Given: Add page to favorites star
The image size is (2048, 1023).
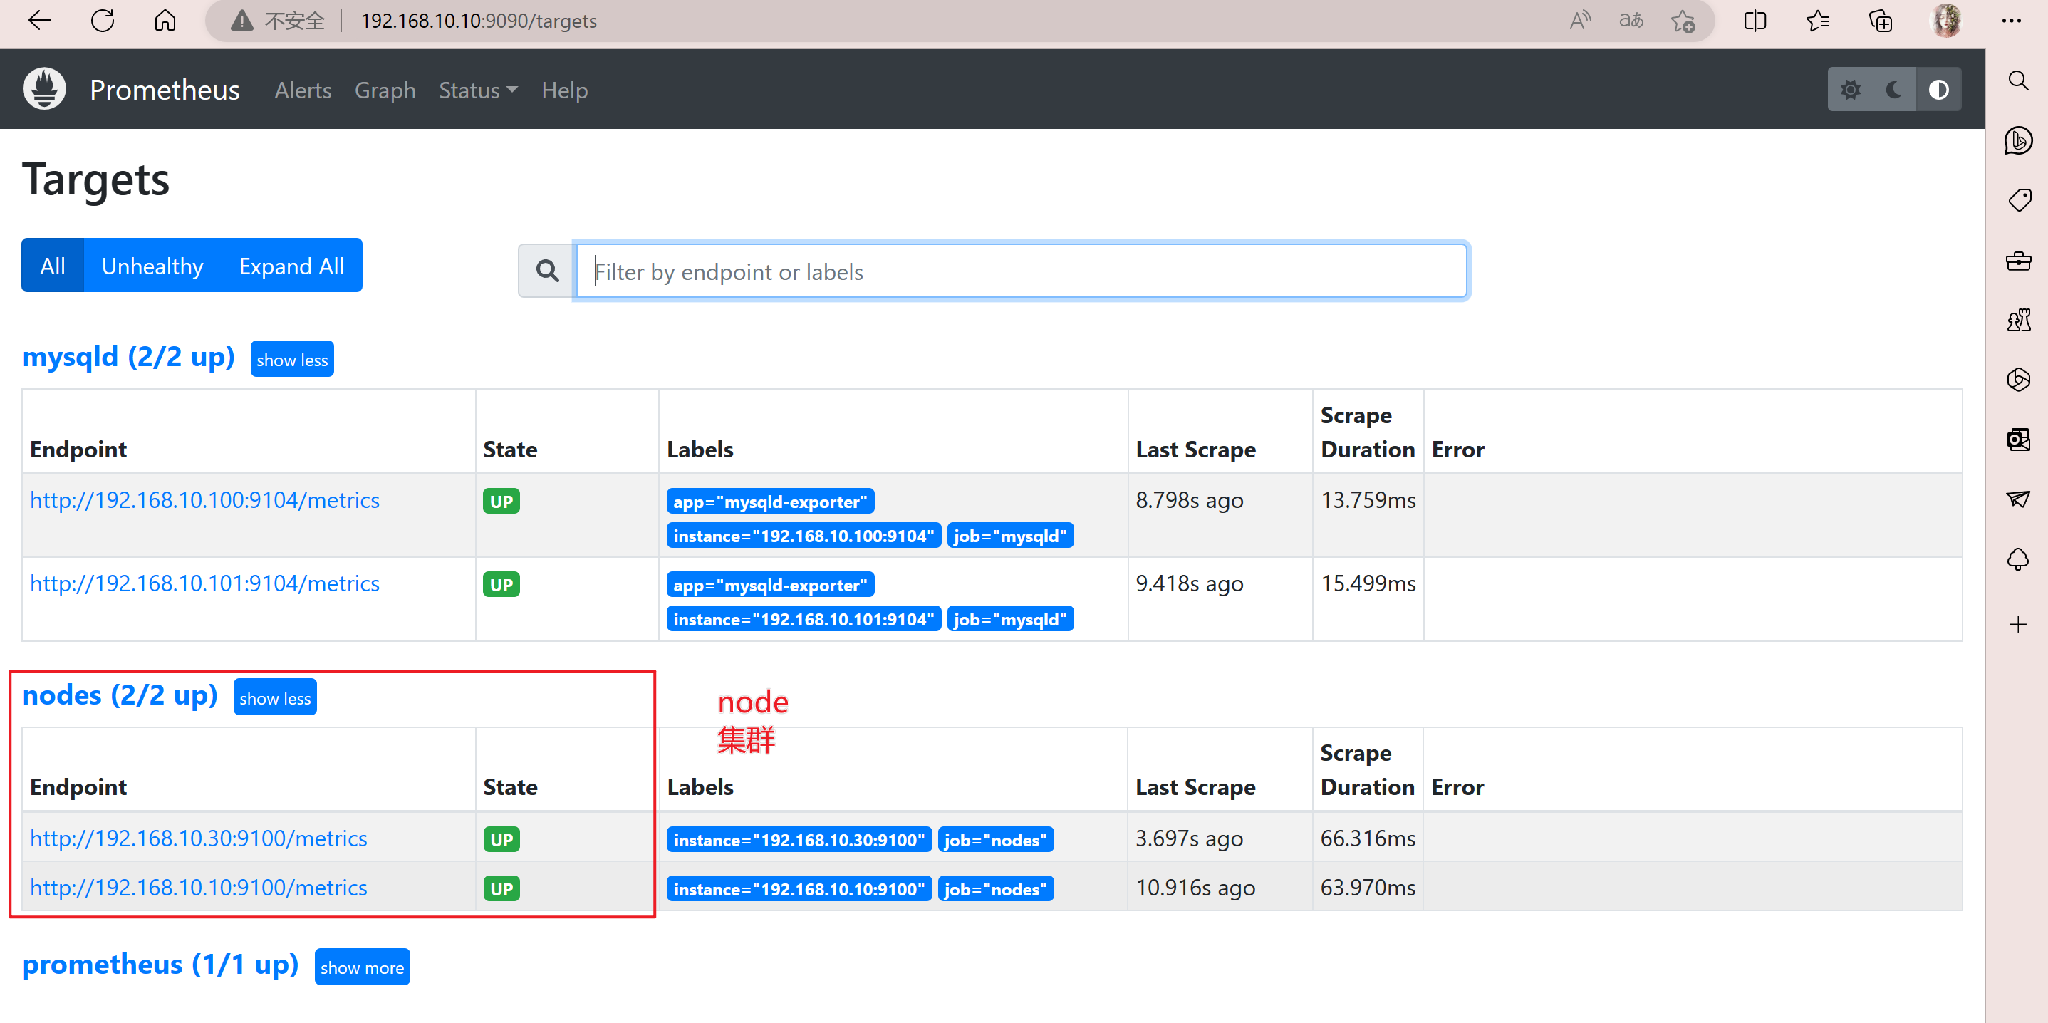Looking at the screenshot, I should [1683, 21].
